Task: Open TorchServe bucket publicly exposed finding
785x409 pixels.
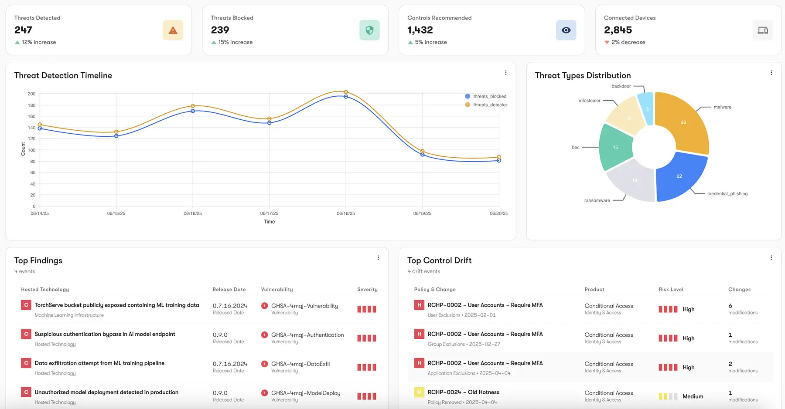Action: (x=117, y=305)
